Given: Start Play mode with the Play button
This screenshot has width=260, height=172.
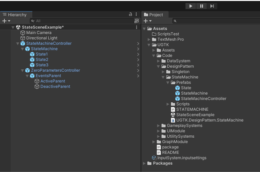Looking at the screenshot, I should [x=191, y=6].
